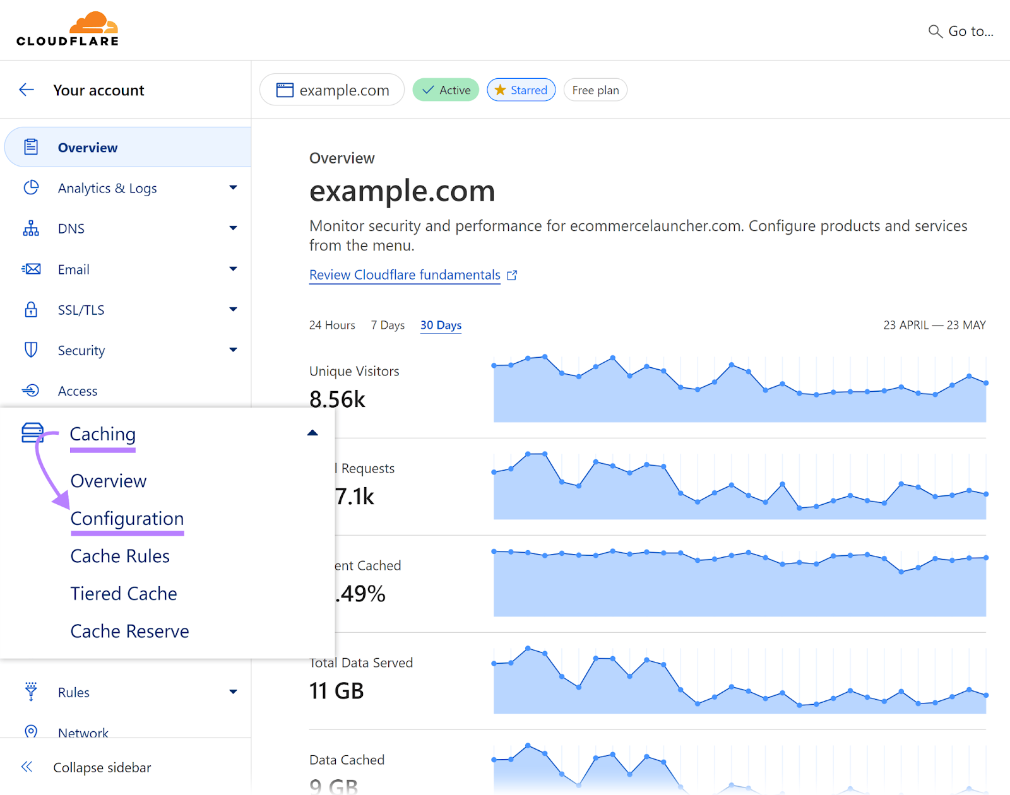This screenshot has height=795, width=1010.
Task: Toggle the Starred status for example.com
Action: tap(521, 90)
